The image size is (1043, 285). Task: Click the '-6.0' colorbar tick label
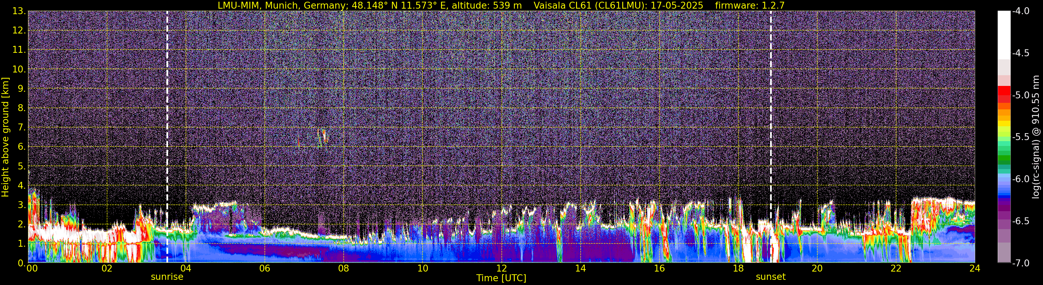pyautogui.click(x=1020, y=179)
